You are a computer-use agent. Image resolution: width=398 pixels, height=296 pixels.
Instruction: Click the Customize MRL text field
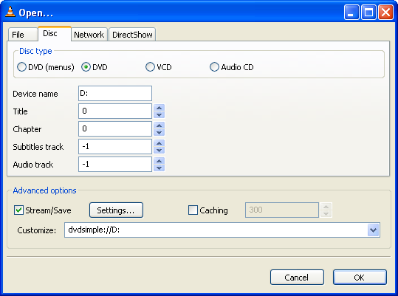(216, 230)
